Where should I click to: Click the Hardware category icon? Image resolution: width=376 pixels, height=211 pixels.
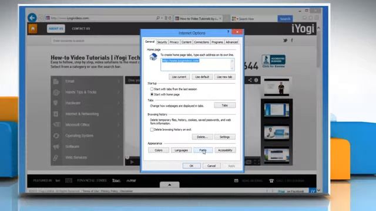click(x=56, y=103)
